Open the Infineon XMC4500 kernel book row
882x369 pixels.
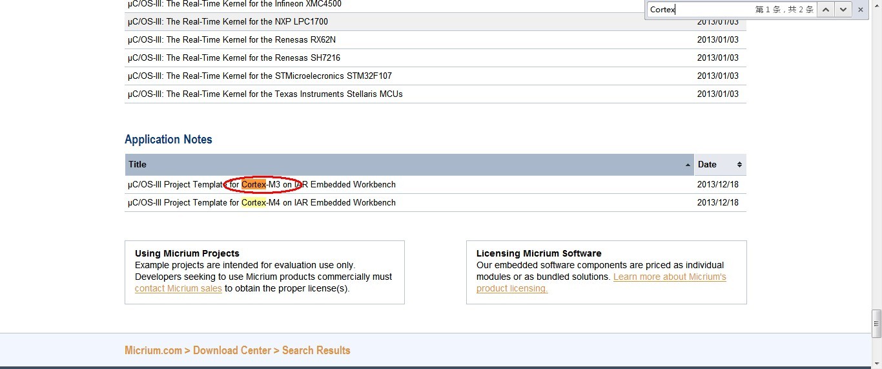click(x=435, y=5)
